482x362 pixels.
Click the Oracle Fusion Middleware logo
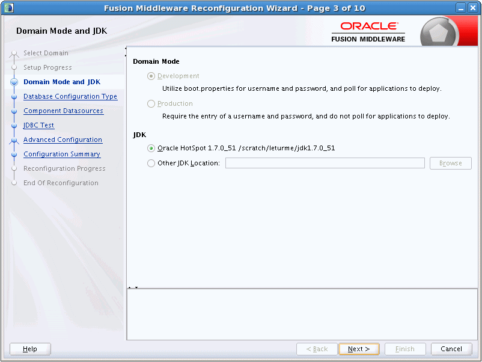(368, 32)
